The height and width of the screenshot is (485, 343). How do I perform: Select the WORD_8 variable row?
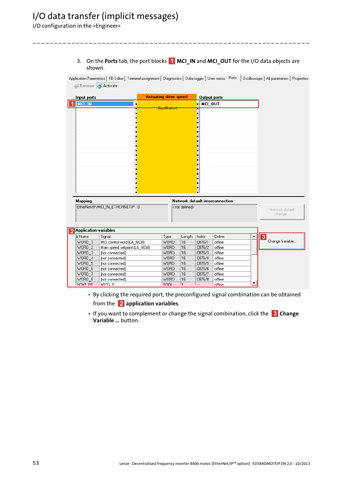(x=163, y=279)
